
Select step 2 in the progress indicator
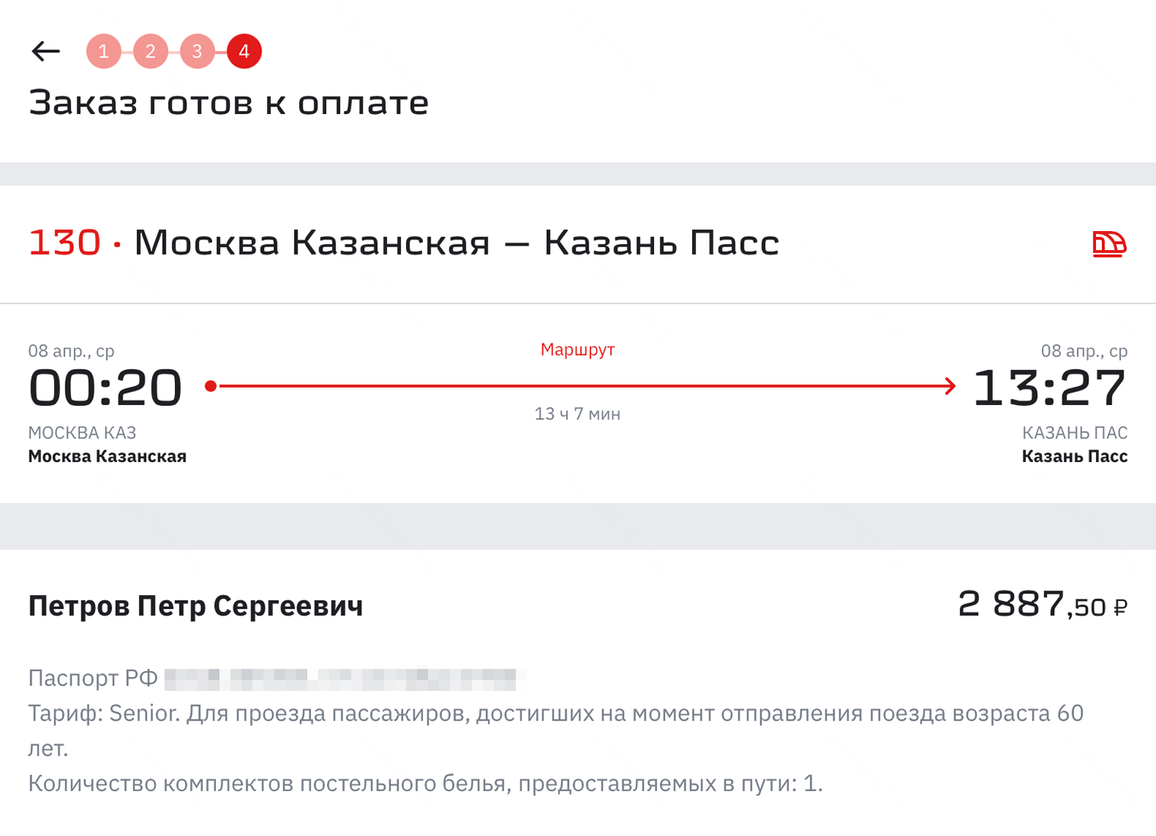click(150, 51)
